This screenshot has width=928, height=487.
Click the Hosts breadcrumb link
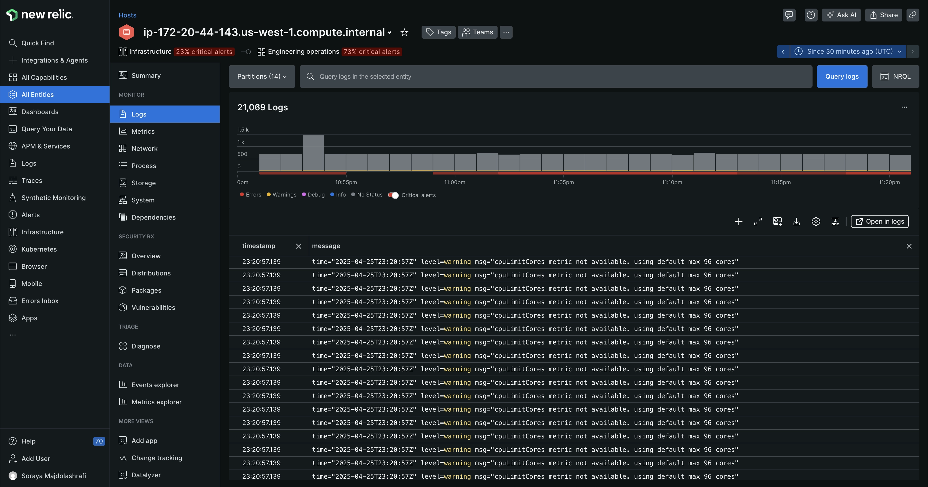point(127,15)
